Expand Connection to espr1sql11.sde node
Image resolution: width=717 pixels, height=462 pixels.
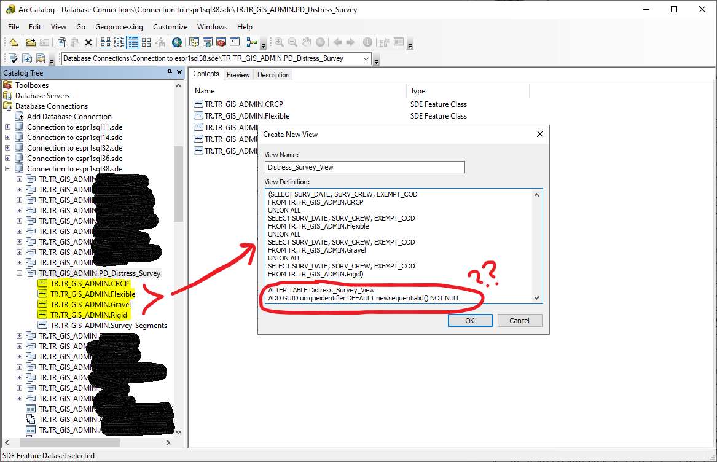(x=7, y=127)
